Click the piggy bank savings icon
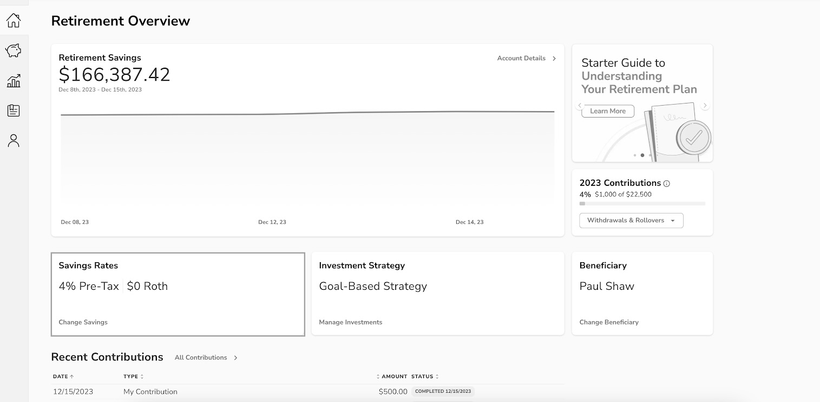 coord(14,51)
